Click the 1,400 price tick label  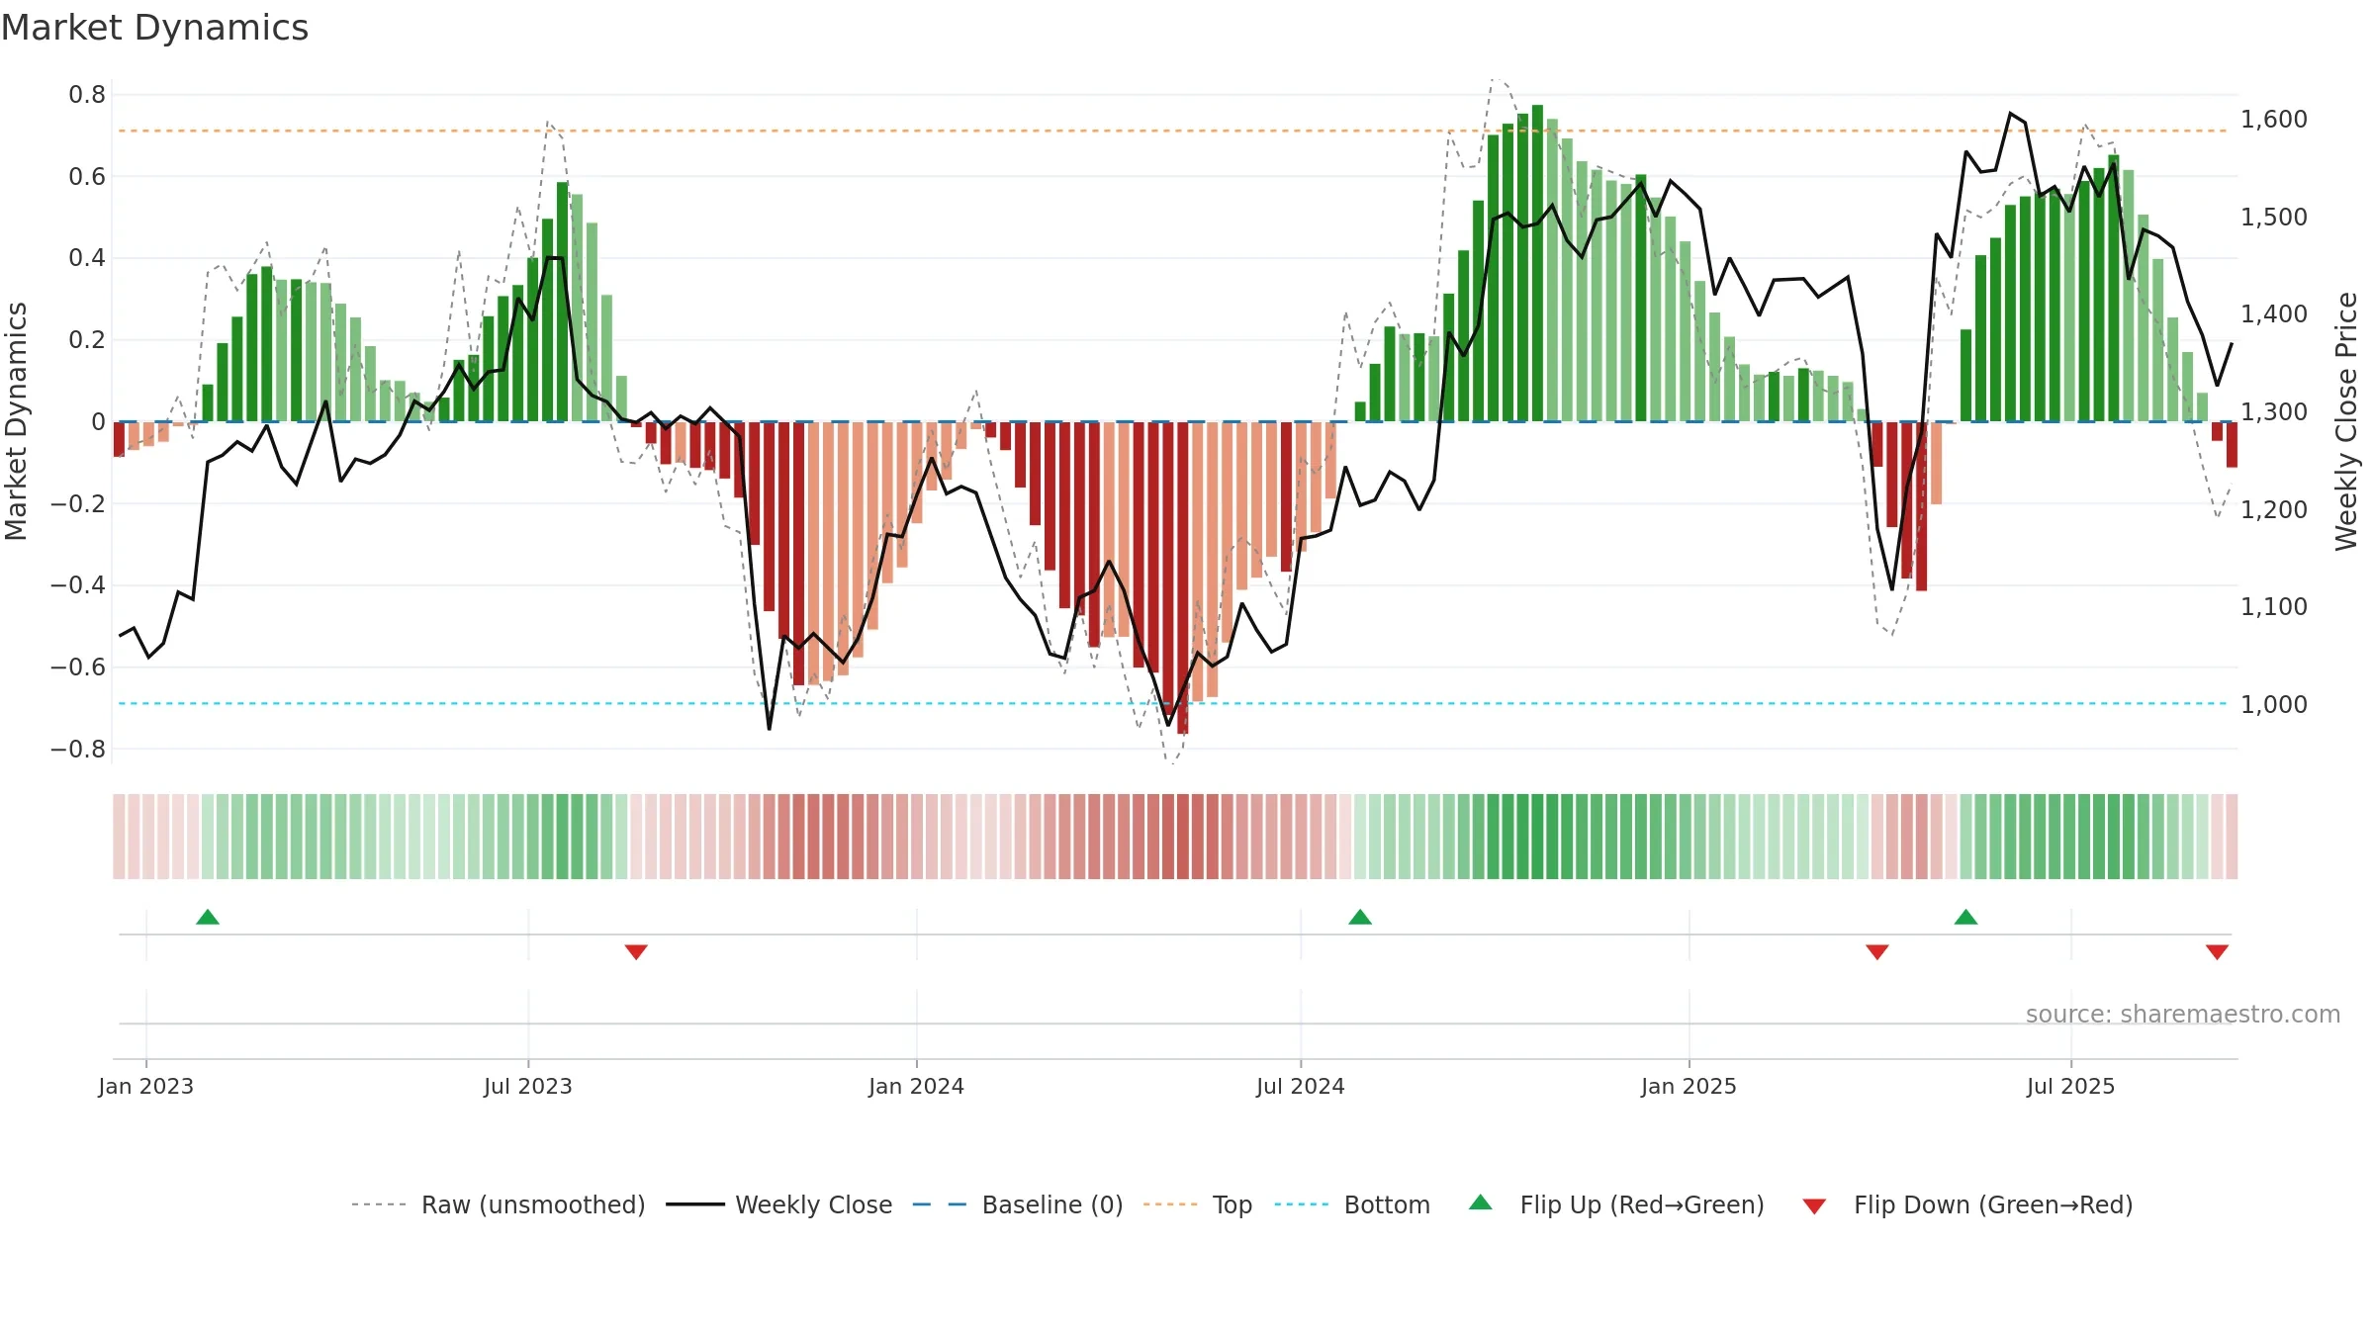click(x=2274, y=314)
